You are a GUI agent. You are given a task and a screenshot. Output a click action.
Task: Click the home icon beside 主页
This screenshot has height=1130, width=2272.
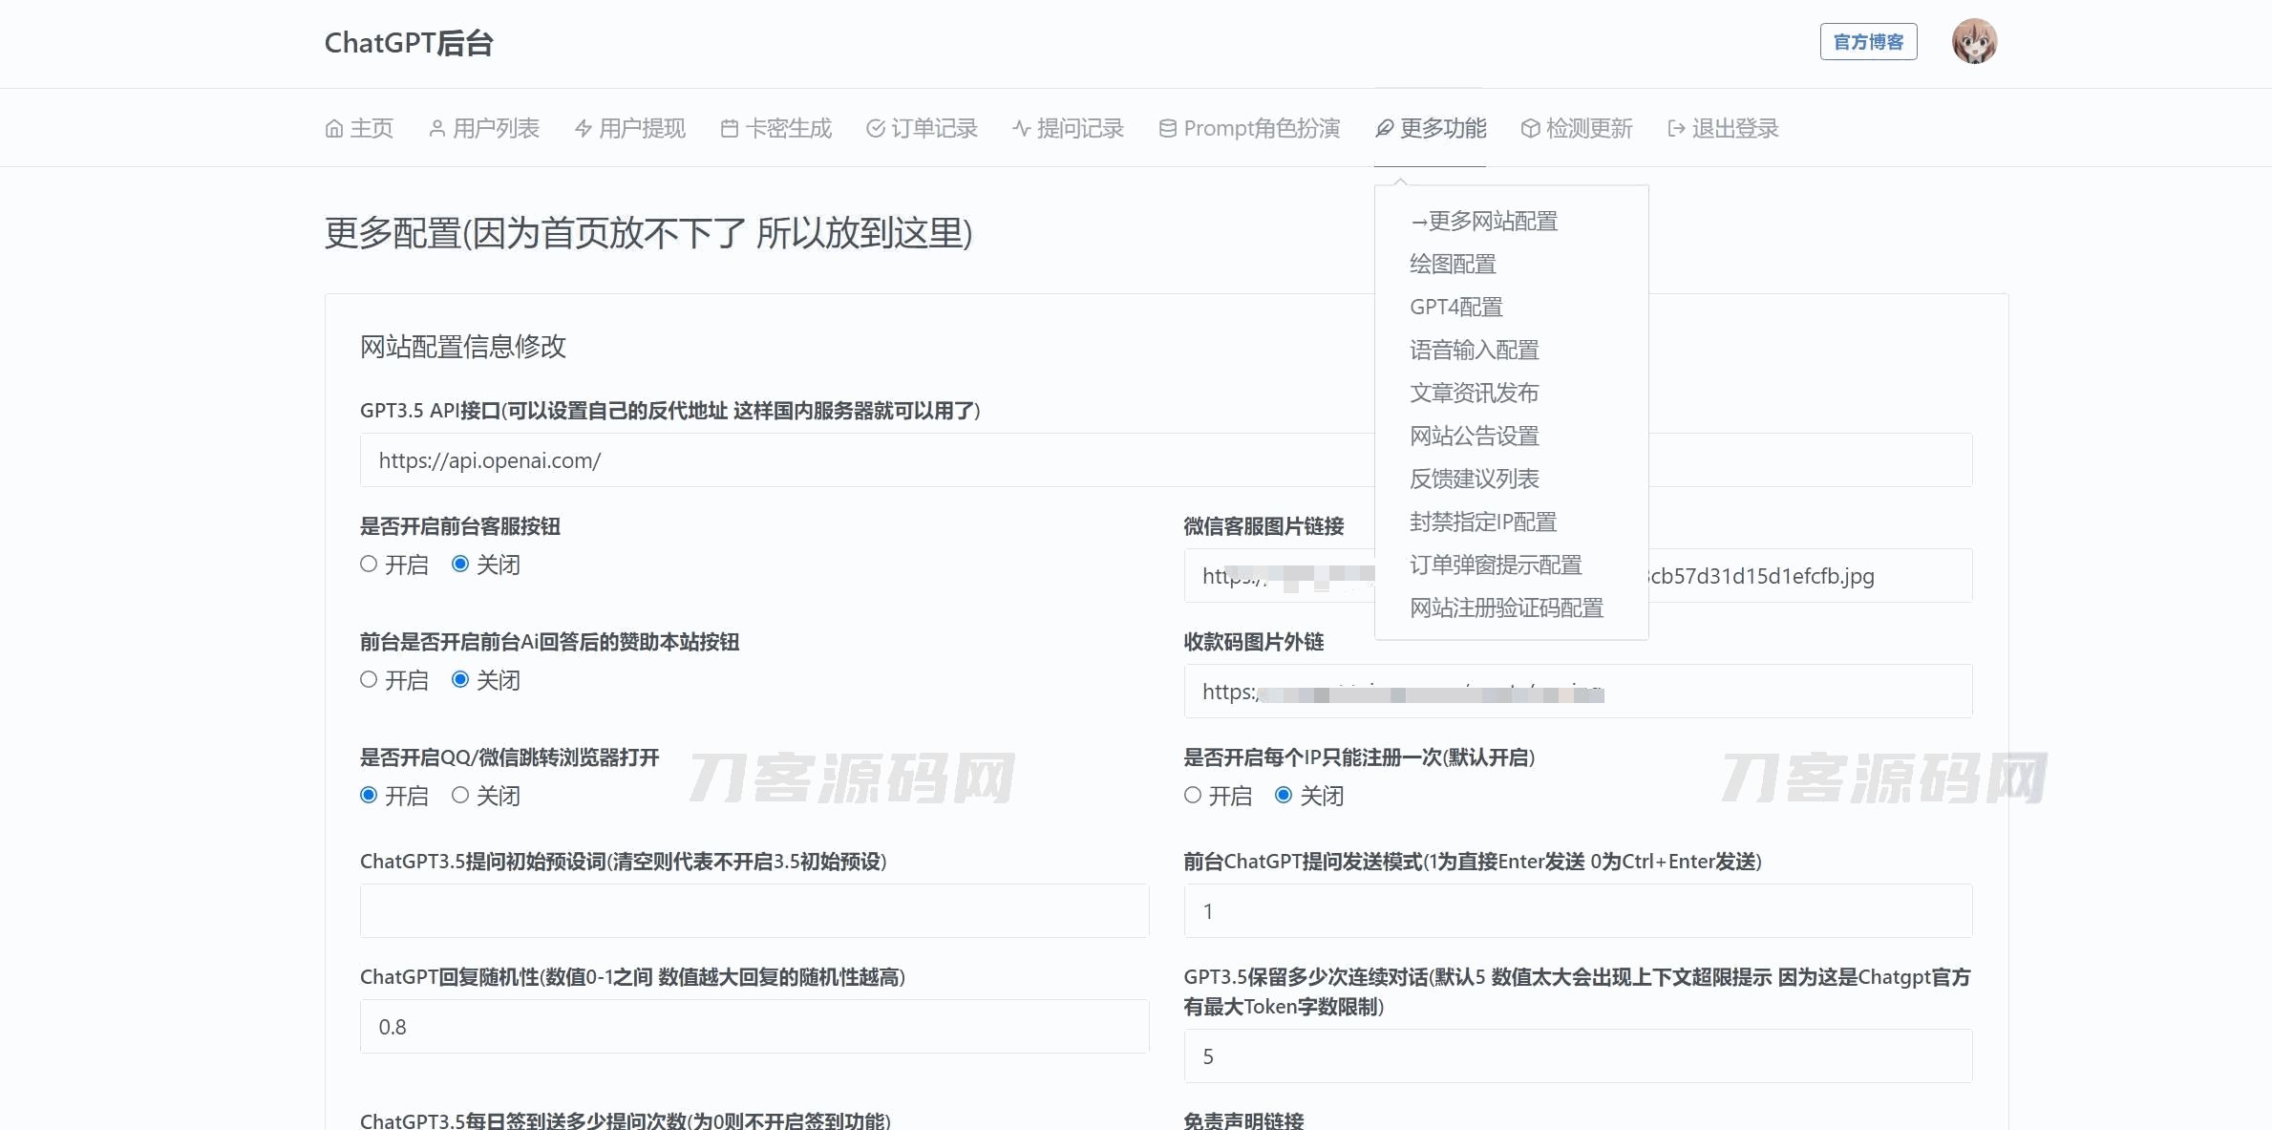coord(334,128)
